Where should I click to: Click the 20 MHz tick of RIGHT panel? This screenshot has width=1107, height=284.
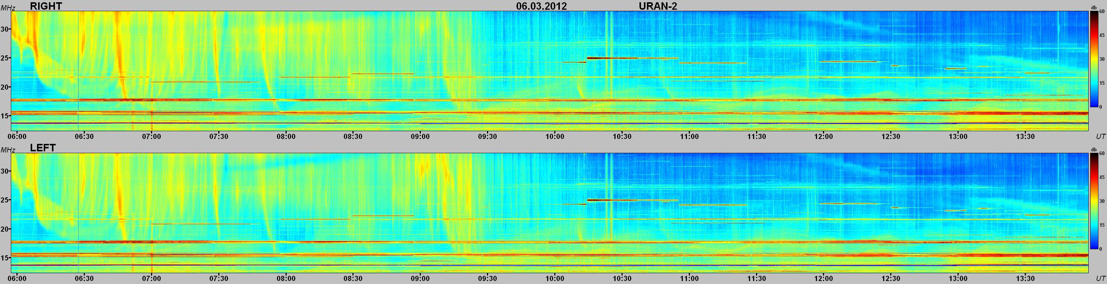[x=5, y=87]
